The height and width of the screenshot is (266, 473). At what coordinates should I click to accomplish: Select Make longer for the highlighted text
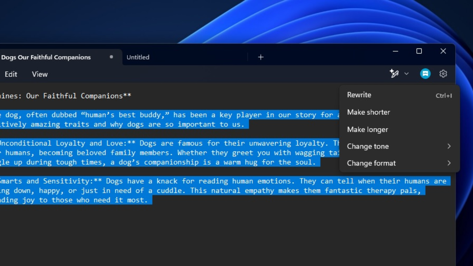pyautogui.click(x=367, y=129)
